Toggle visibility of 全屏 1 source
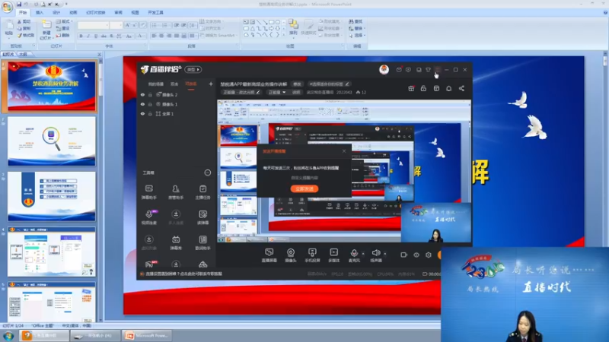This screenshot has width=609, height=342. (x=142, y=114)
